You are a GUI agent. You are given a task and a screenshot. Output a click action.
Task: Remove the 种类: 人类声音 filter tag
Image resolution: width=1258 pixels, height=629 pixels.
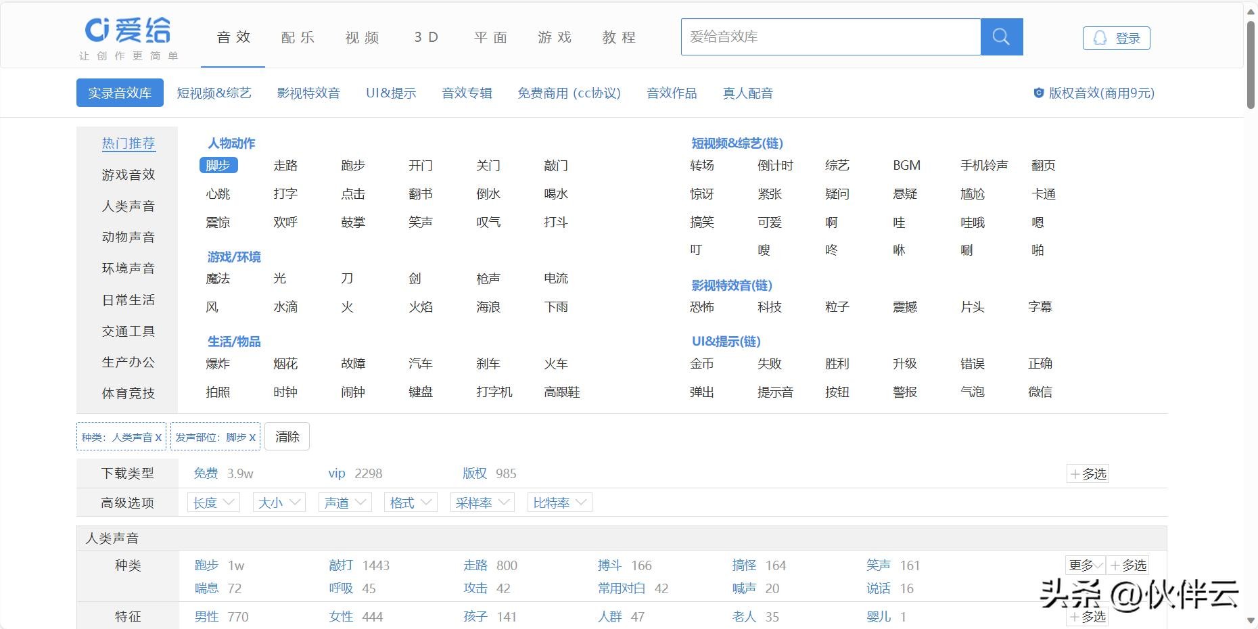pyautogui.click(x=158, y=437)
